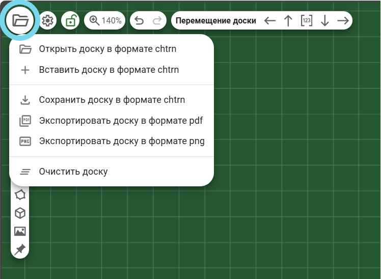Open the 140% zoom control
The image size is (381, 279).
[105, 21]
